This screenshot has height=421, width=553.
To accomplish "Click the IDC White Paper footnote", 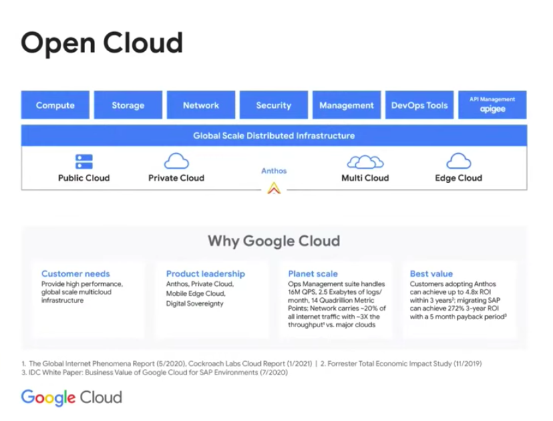I will click(x=154, y=372).
